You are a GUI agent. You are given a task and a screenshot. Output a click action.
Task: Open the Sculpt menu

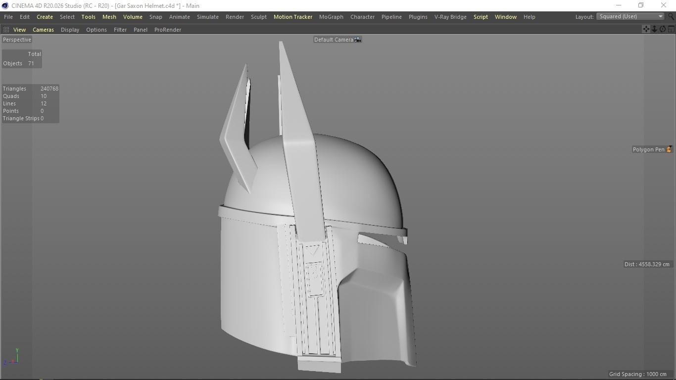(258, 16)
